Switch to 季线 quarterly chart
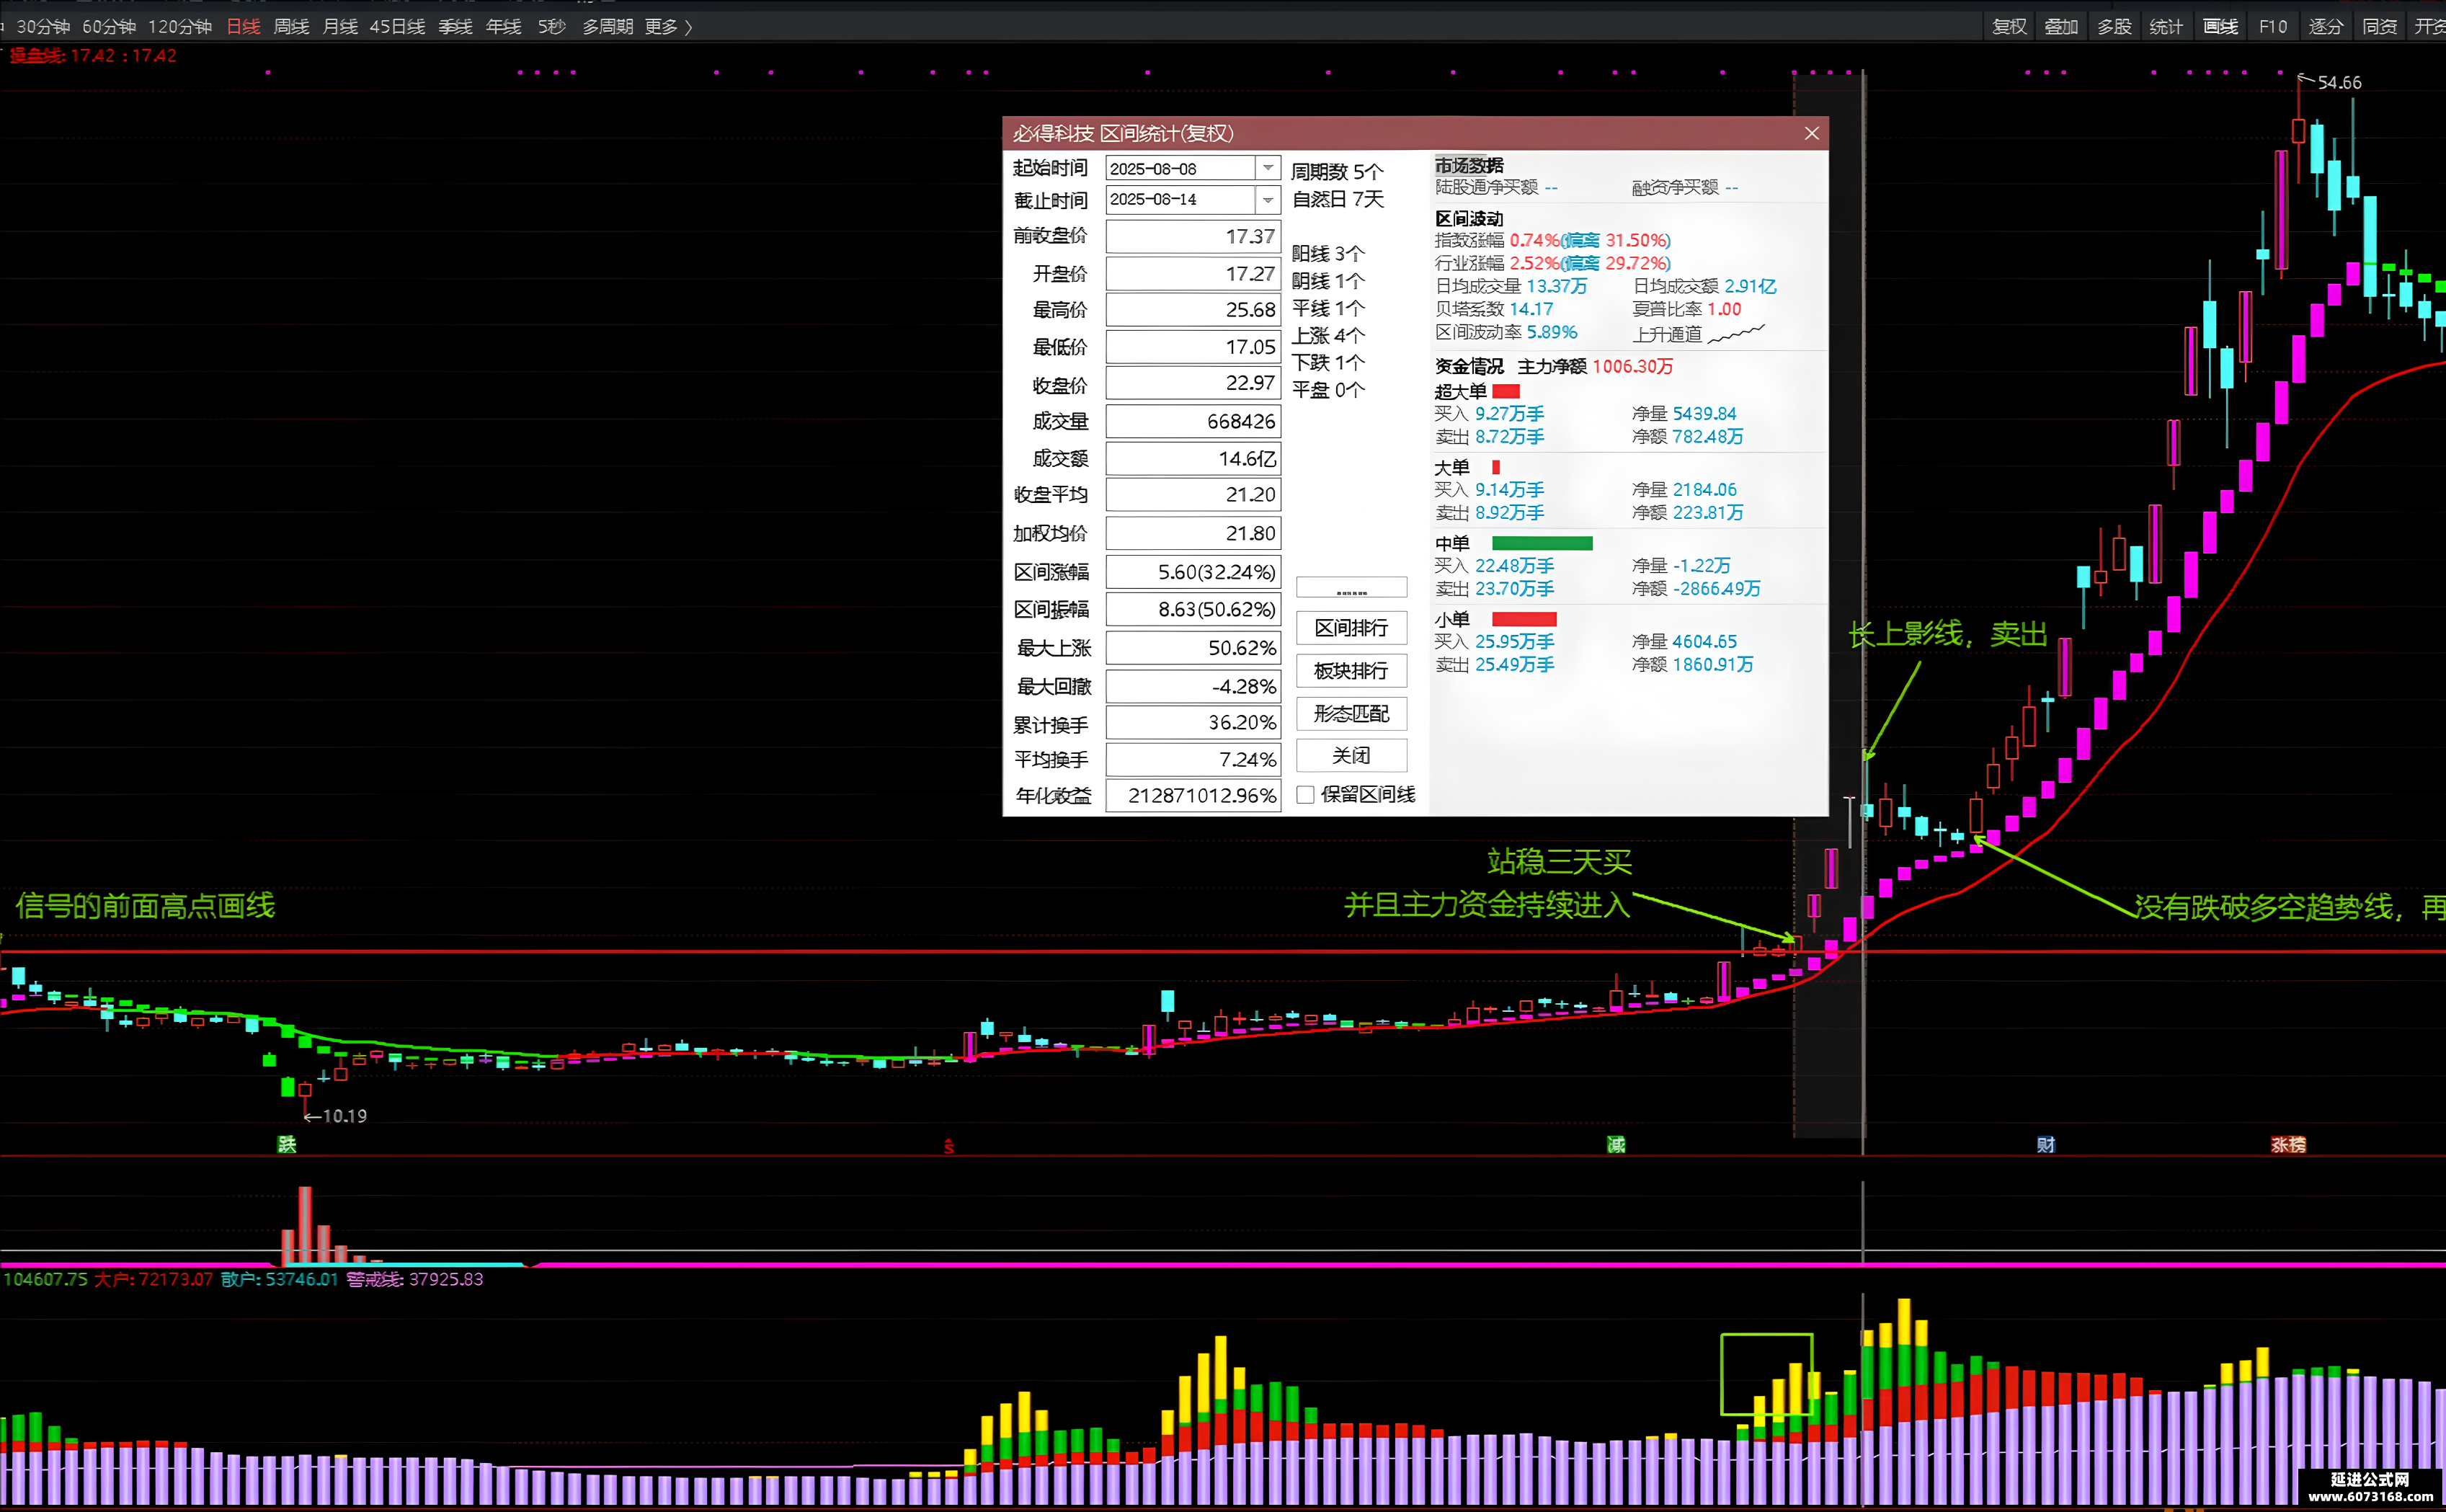Screen dimensions: 2446x1512 point(455,27)
